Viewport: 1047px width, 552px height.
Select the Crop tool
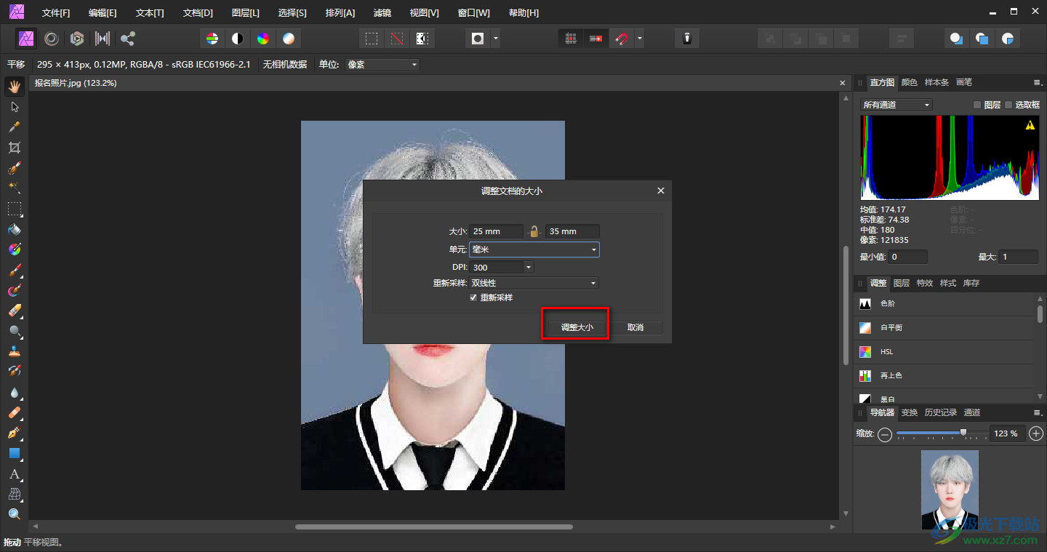click(14, 148)
